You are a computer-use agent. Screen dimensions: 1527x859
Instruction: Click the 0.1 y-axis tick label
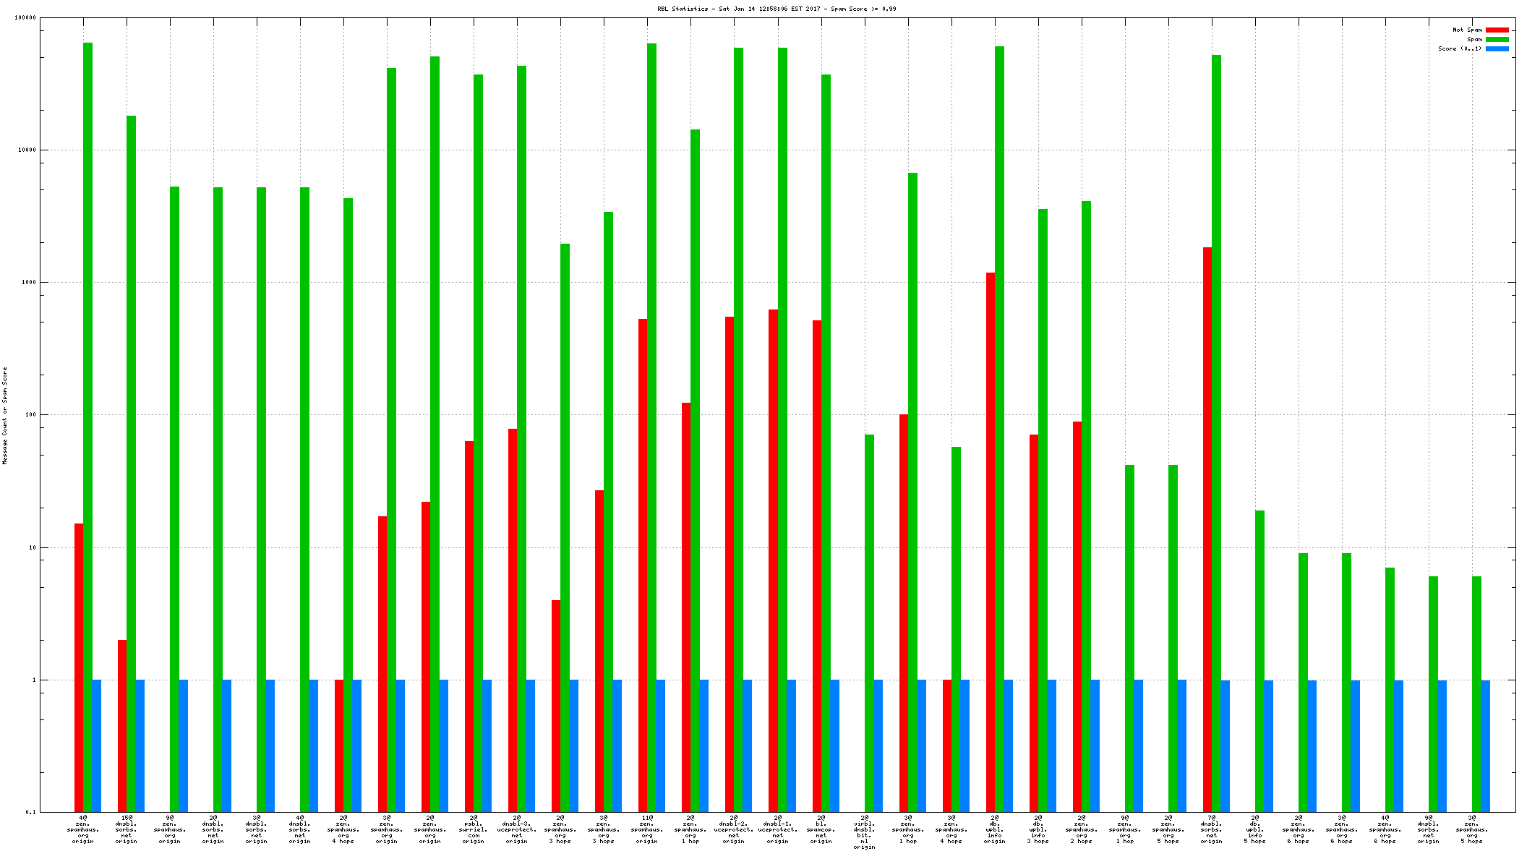point(30,812)
